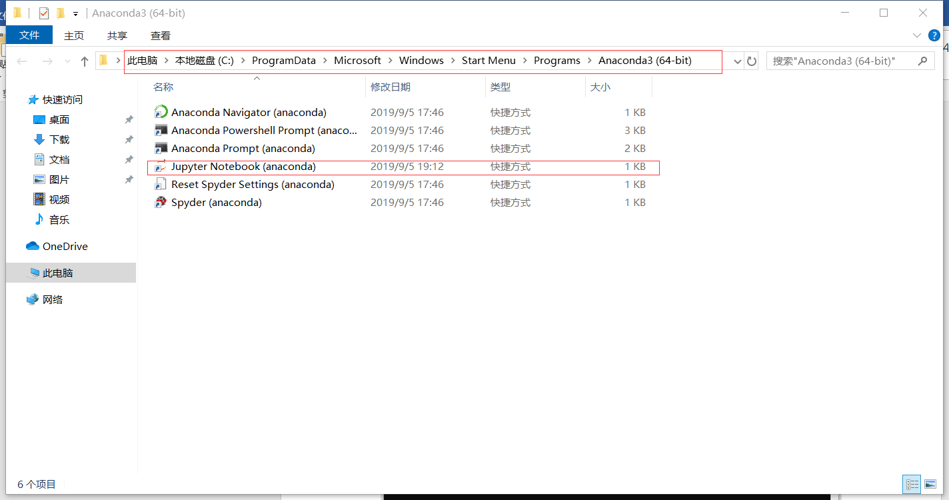Click the Downloads (下载) arrow icon
Screen dimensions: 949x500
tap(39, 139)
